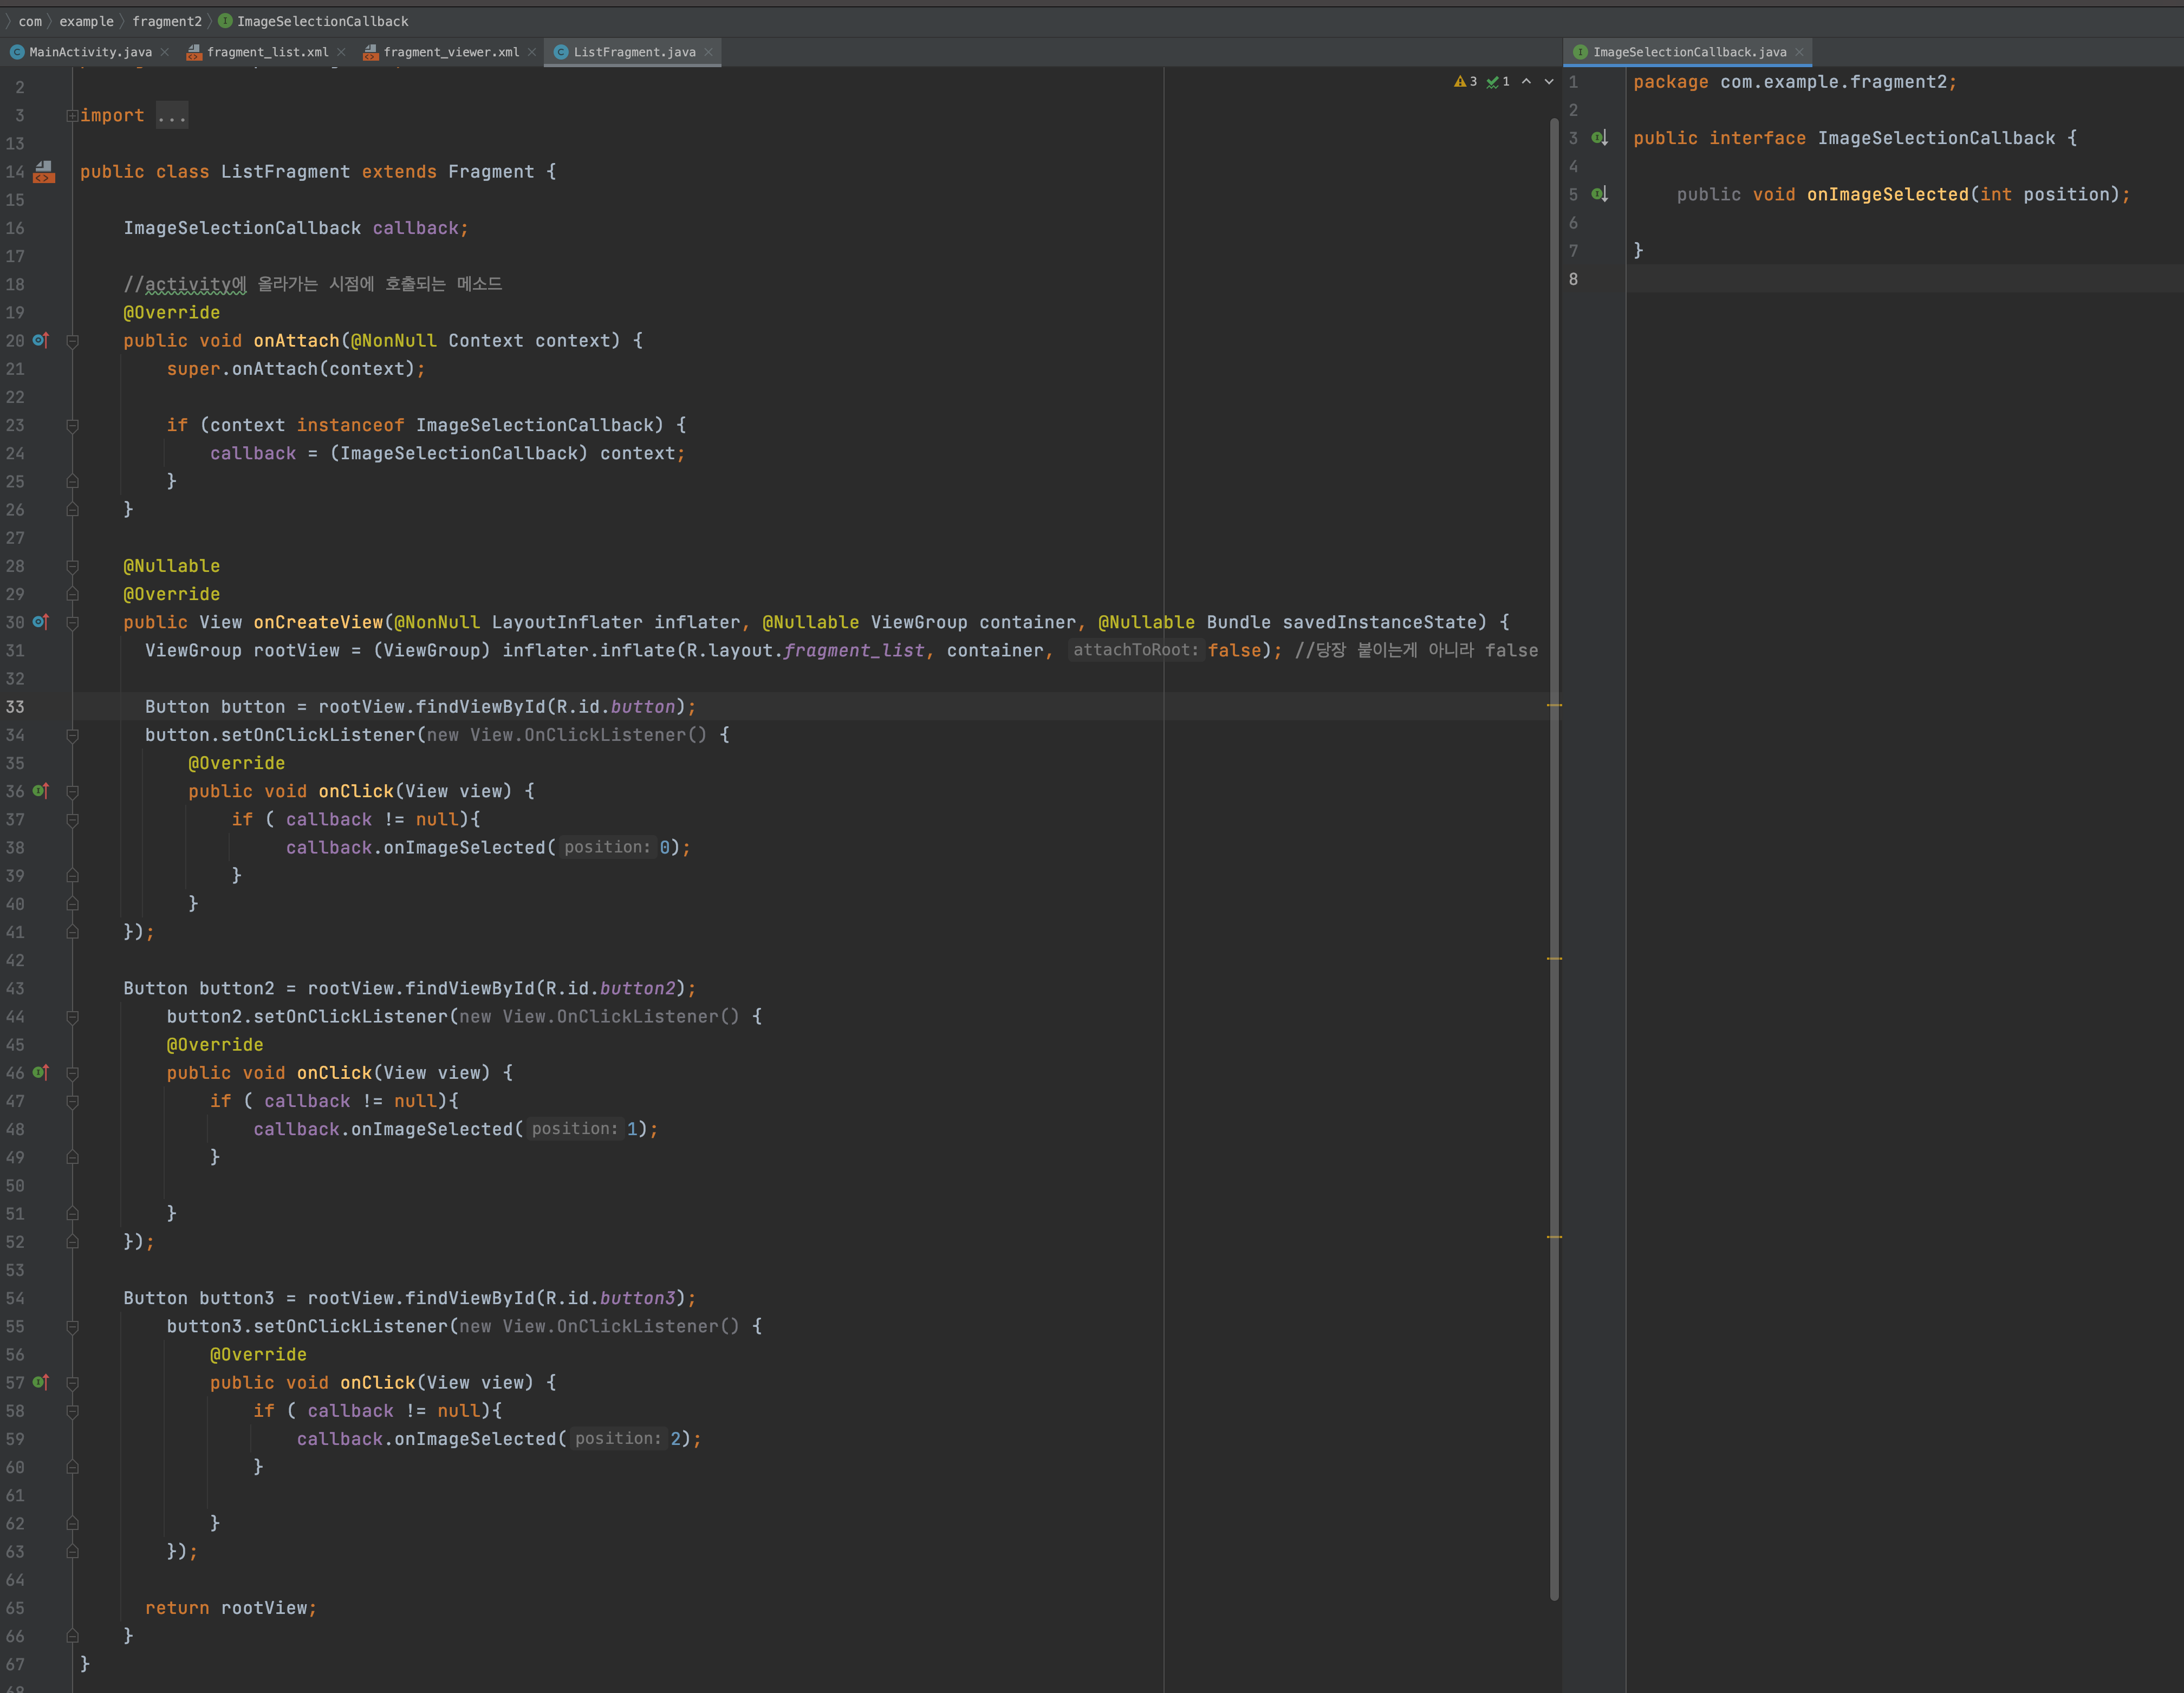Collapse the onAttach method fold marker

[x=72, y=341]
